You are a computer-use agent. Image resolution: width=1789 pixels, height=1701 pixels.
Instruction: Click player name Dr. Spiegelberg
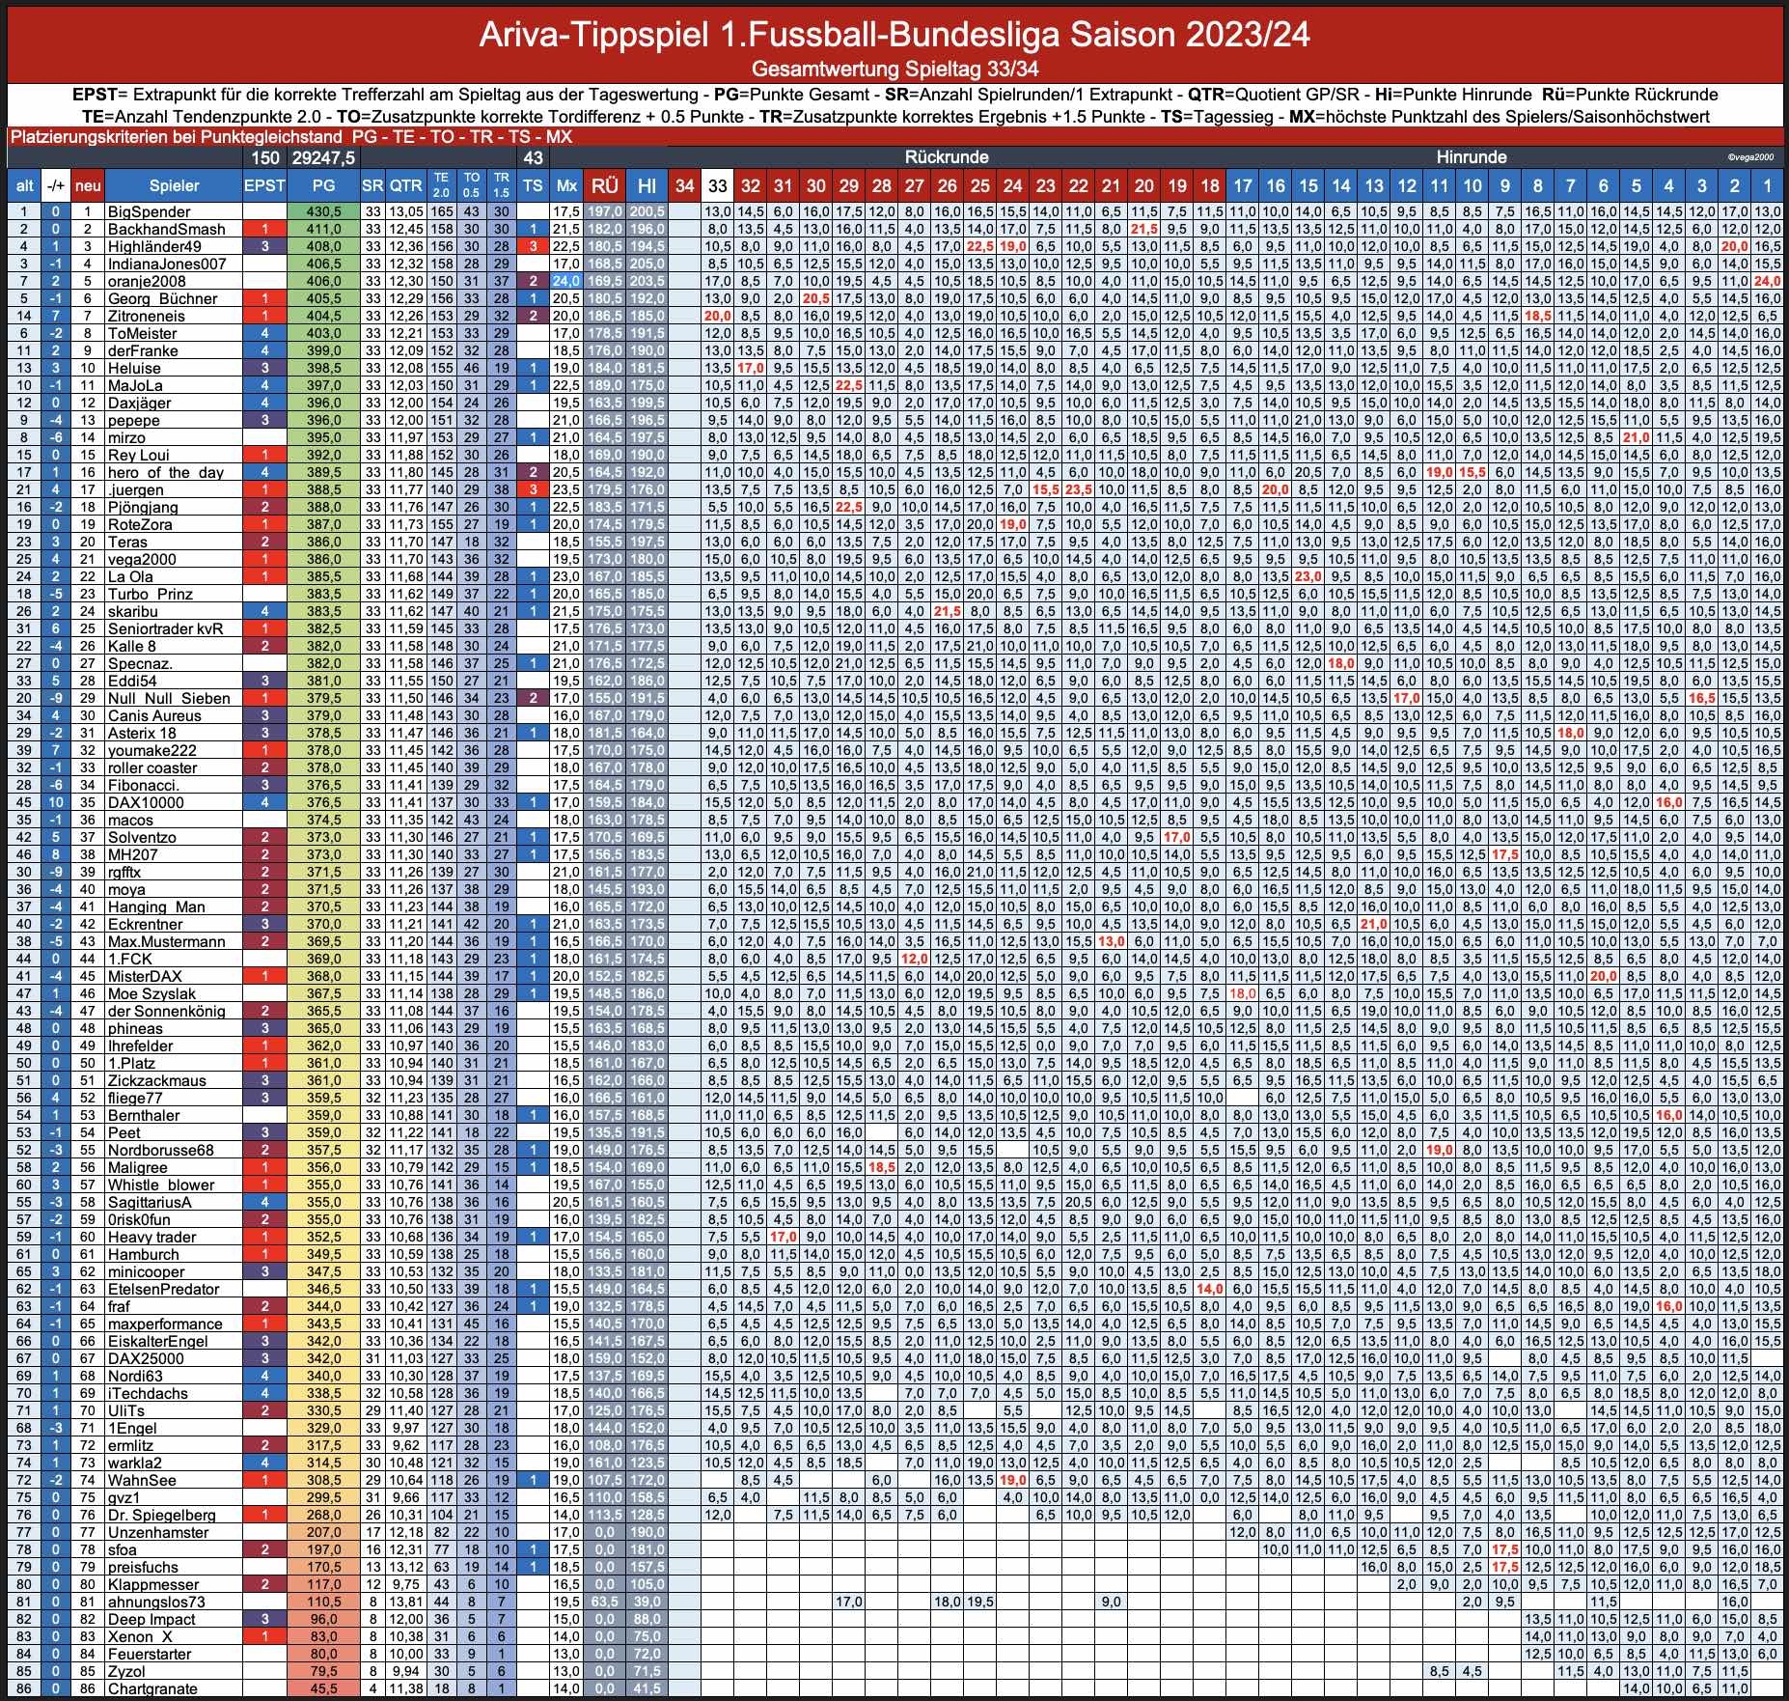161,1515
